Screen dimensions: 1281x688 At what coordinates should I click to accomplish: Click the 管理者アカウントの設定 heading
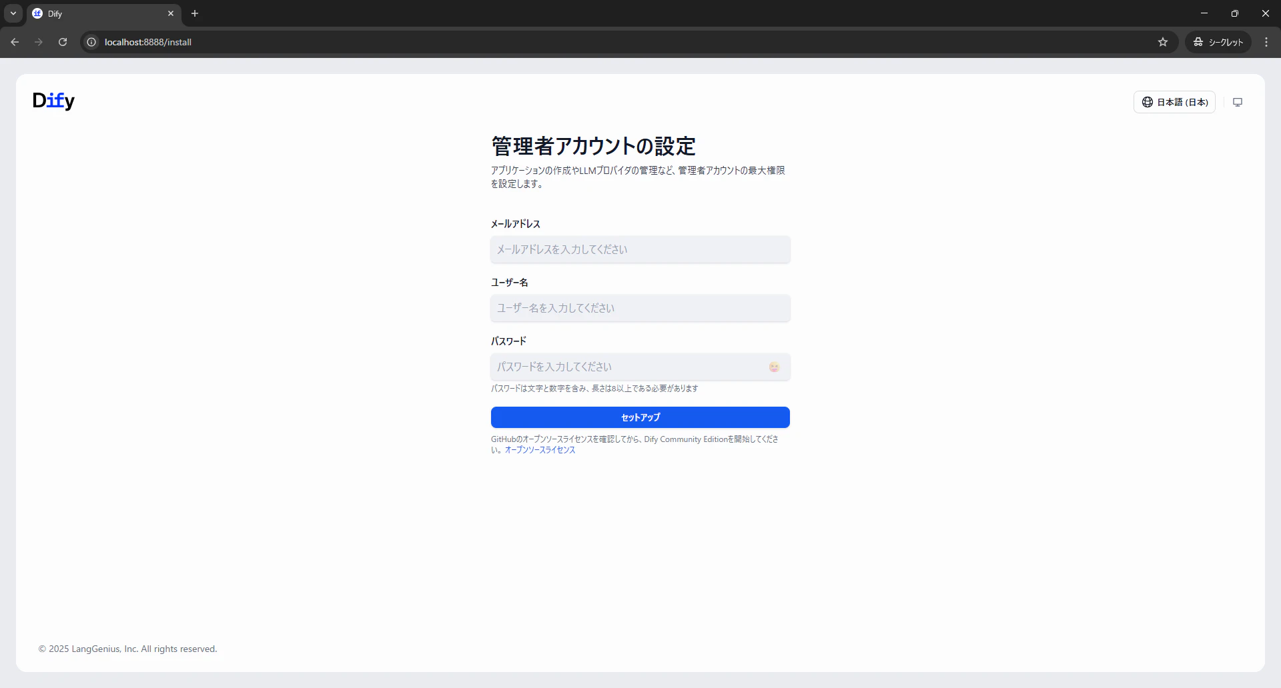pyautogui.click(x=593, y=146)
